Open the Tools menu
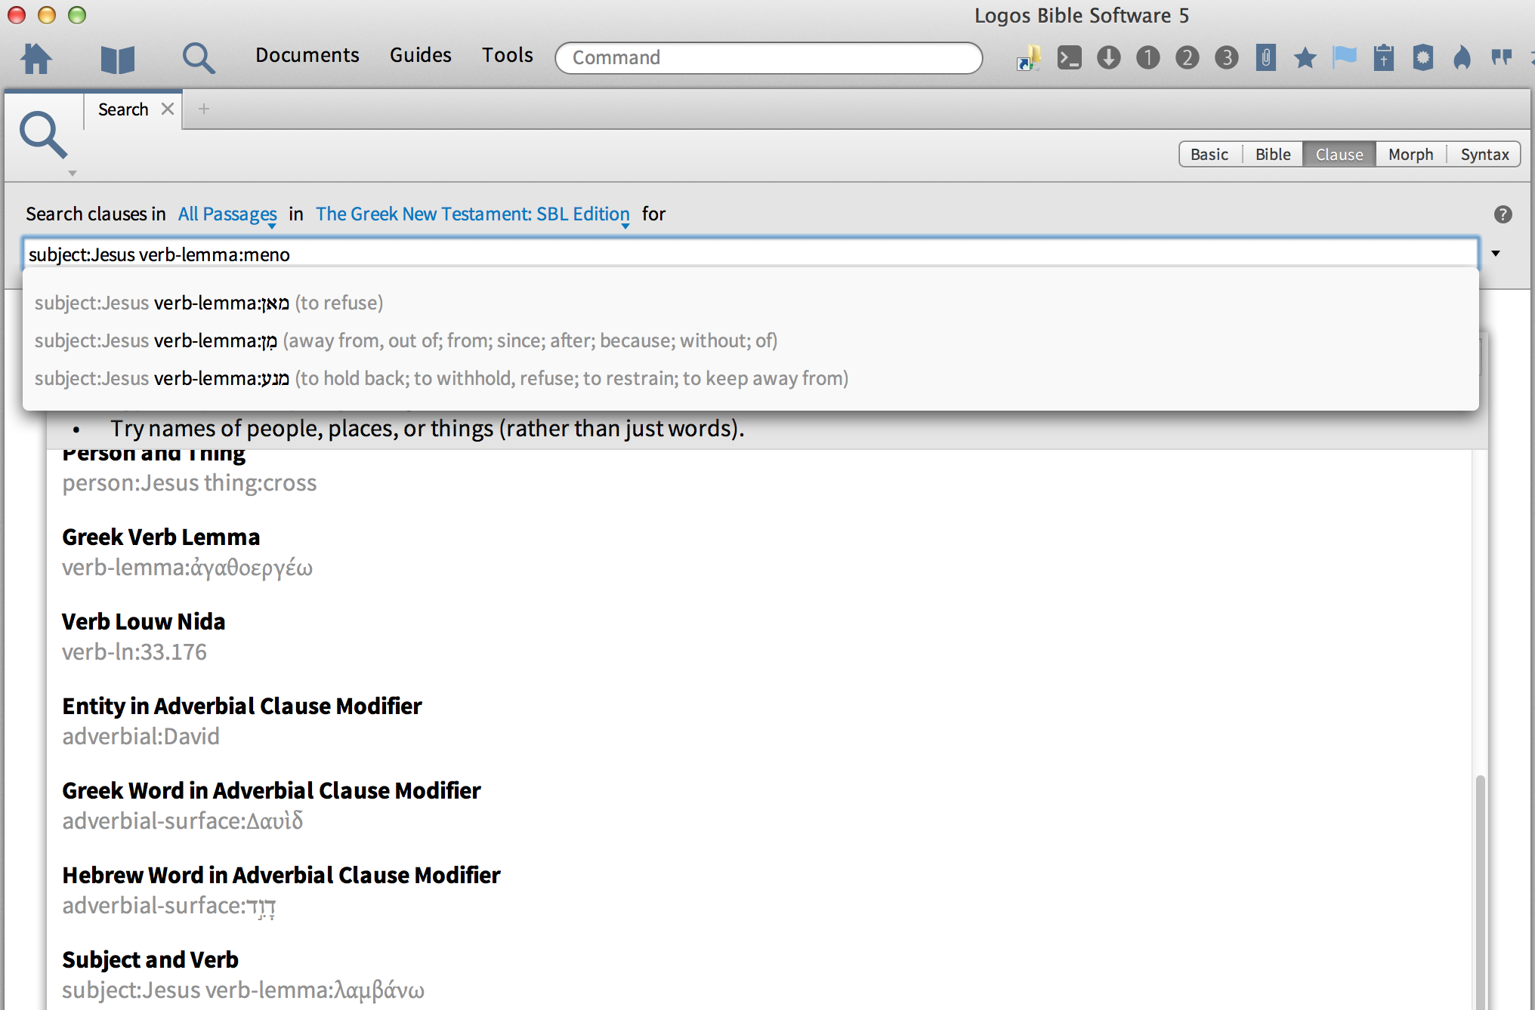 tap(508, 55)
